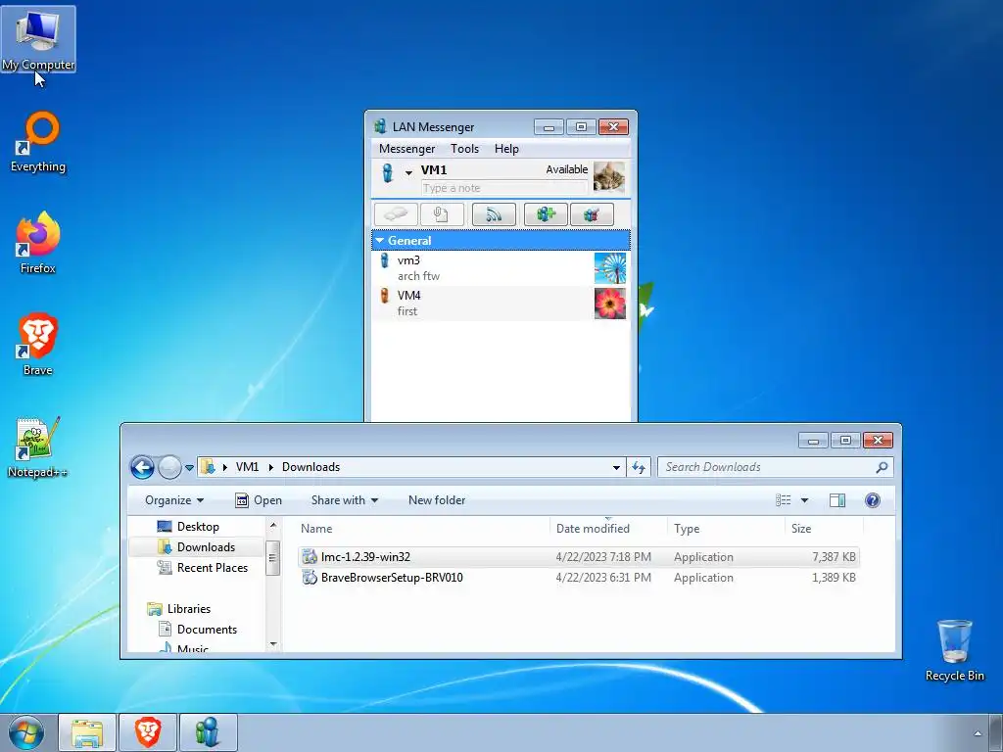Show hidden system tray icons

pyautogui.click(x=978, y=733)
